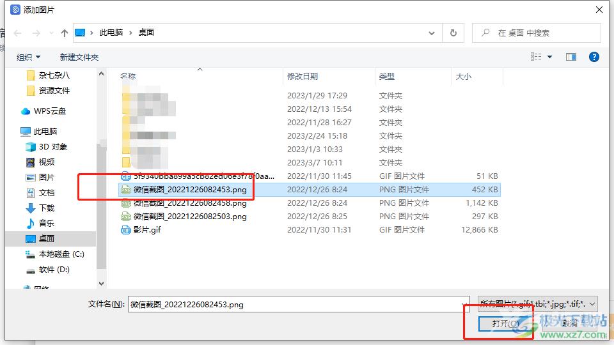The width and height of the screenshot is (614, 345).
Task: Click 新建文件夹 button
Action: 79,57
